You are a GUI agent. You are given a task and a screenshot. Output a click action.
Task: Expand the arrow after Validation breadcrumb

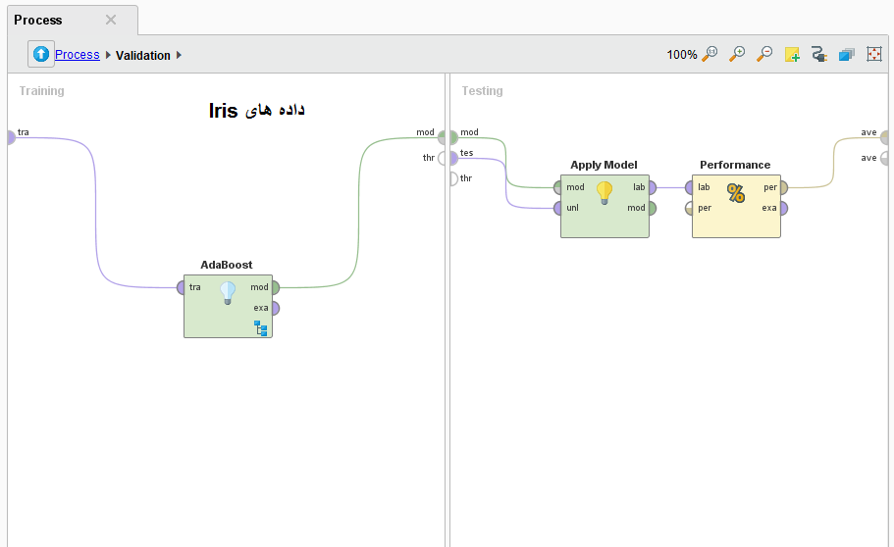[180, 55]
